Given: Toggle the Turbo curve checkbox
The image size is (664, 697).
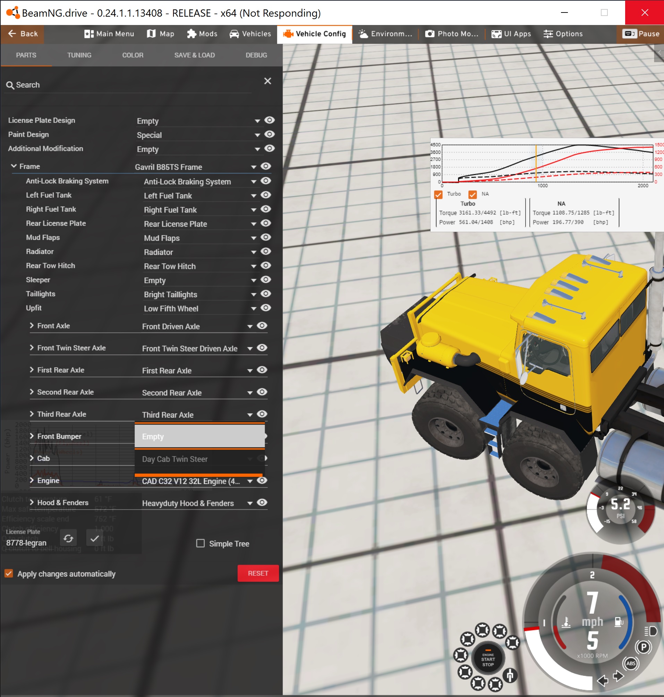Looking at the screenshot, I should pos(438,194).
